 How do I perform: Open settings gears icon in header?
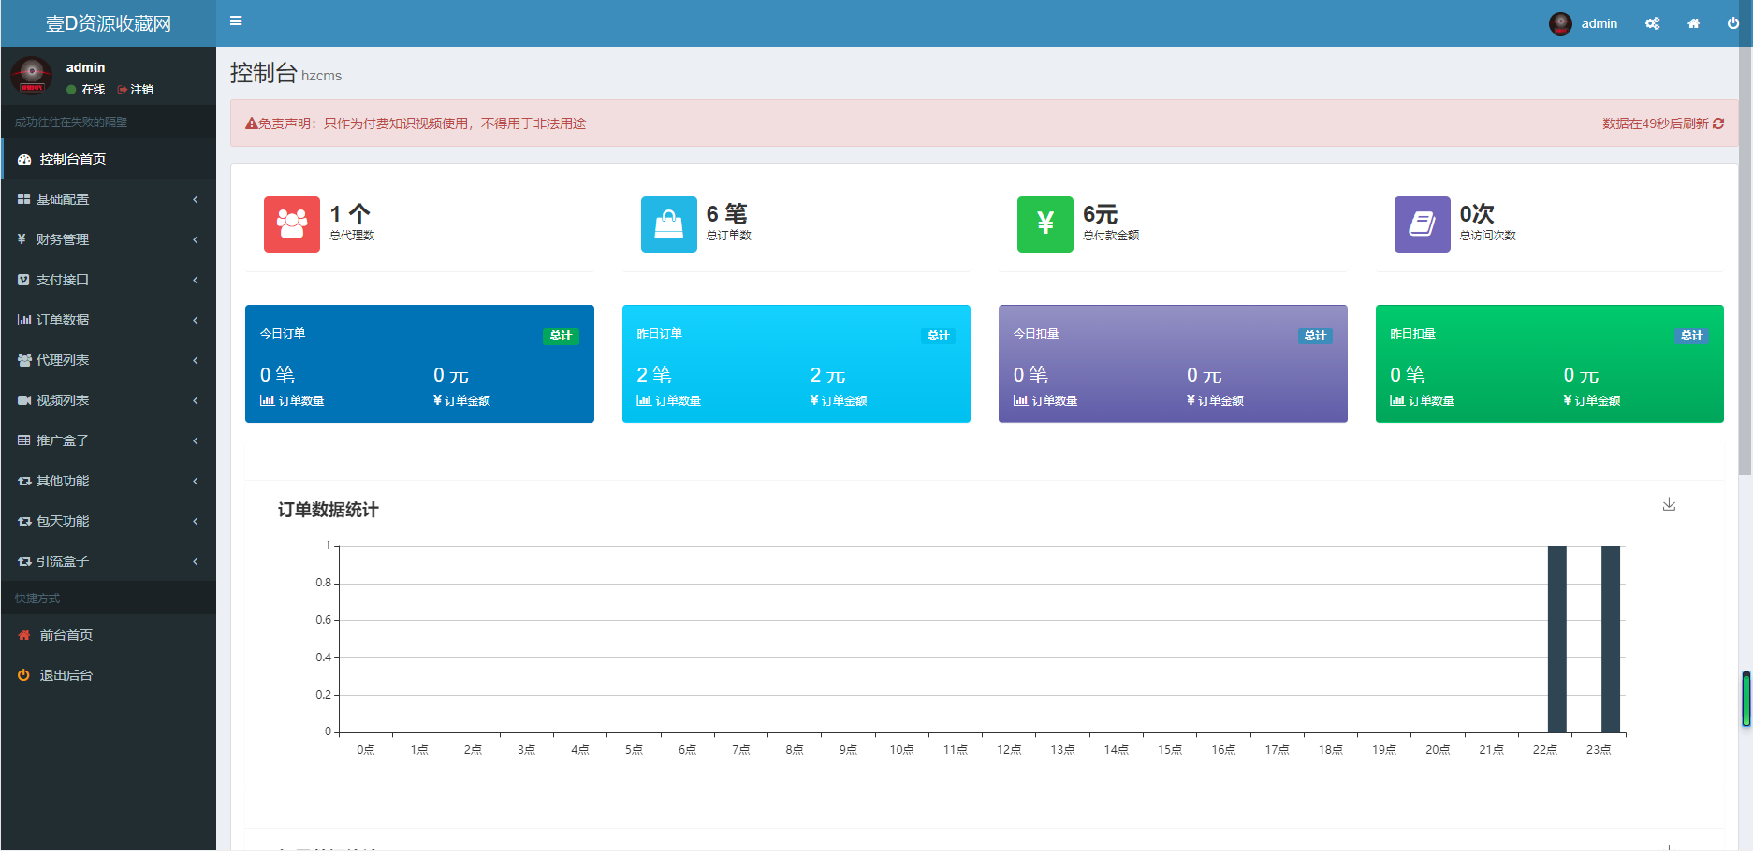pos(1652,23)
